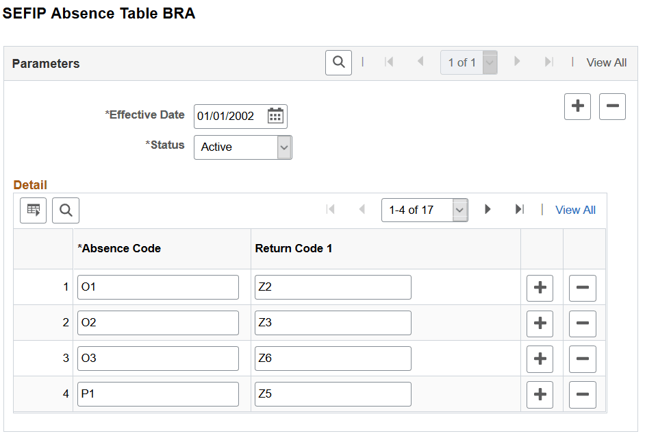
Task: Click the previous arrow in Parameters navigation
Action: (x=420, y=62)
